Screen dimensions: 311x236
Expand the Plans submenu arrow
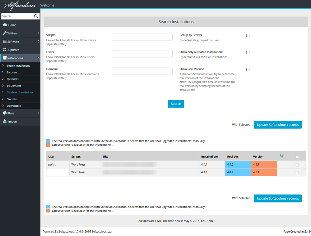click(x=39, y=113)
